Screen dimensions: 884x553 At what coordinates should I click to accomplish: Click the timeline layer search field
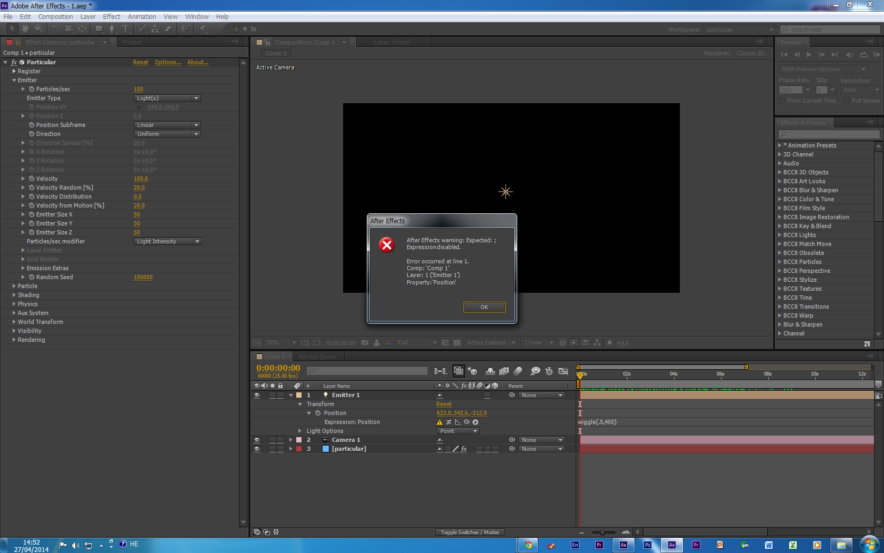point(367,371)
